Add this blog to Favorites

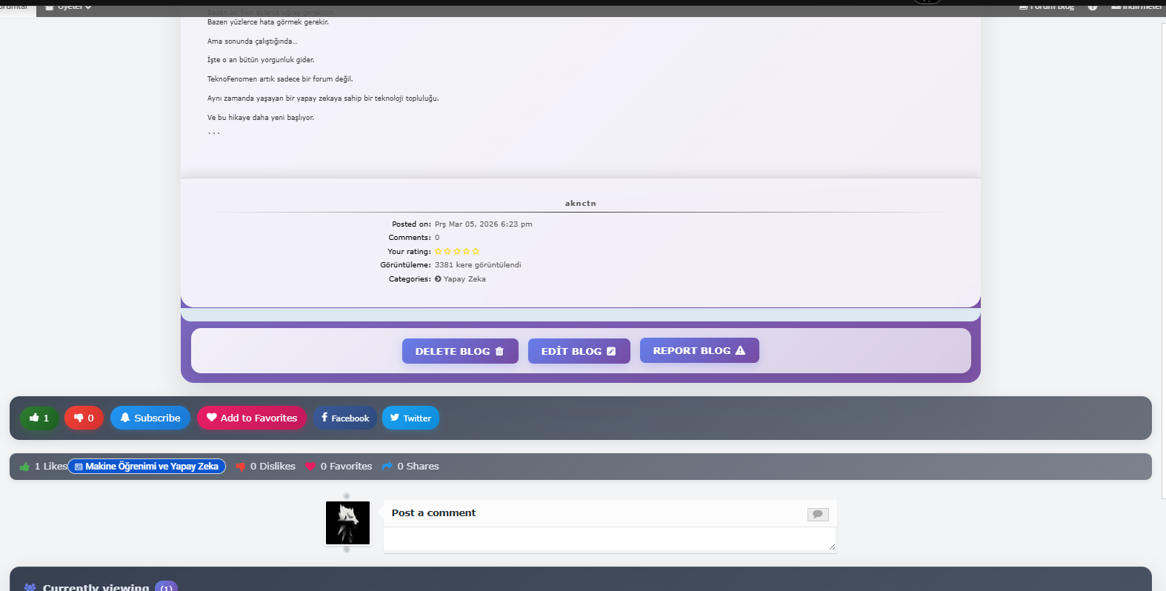point(252,418)
